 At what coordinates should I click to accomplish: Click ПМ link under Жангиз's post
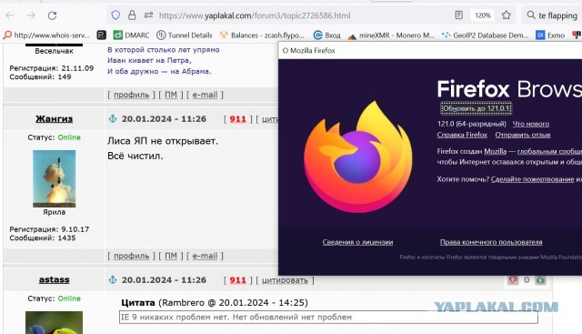point(171,256)
